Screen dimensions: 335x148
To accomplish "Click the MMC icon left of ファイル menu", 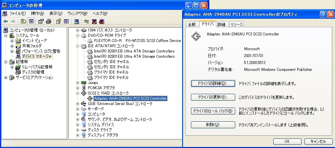I will coord(5,13).
